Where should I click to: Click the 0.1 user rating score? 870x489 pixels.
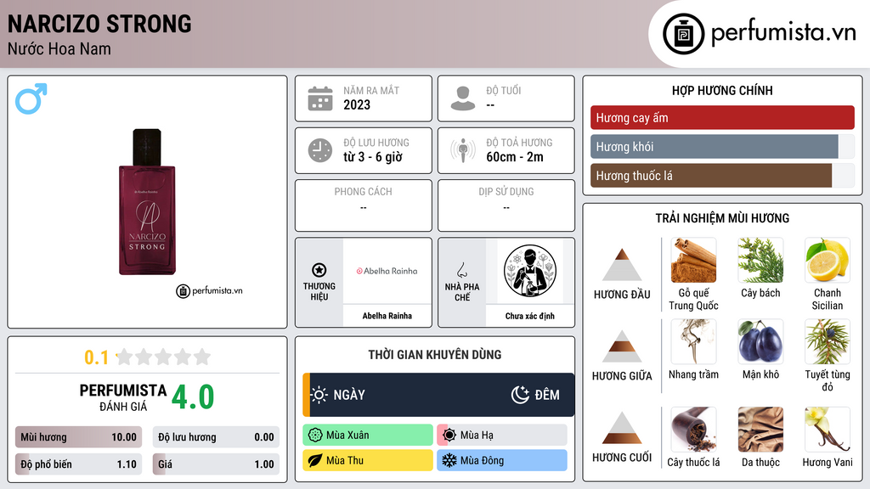point(96,357)
